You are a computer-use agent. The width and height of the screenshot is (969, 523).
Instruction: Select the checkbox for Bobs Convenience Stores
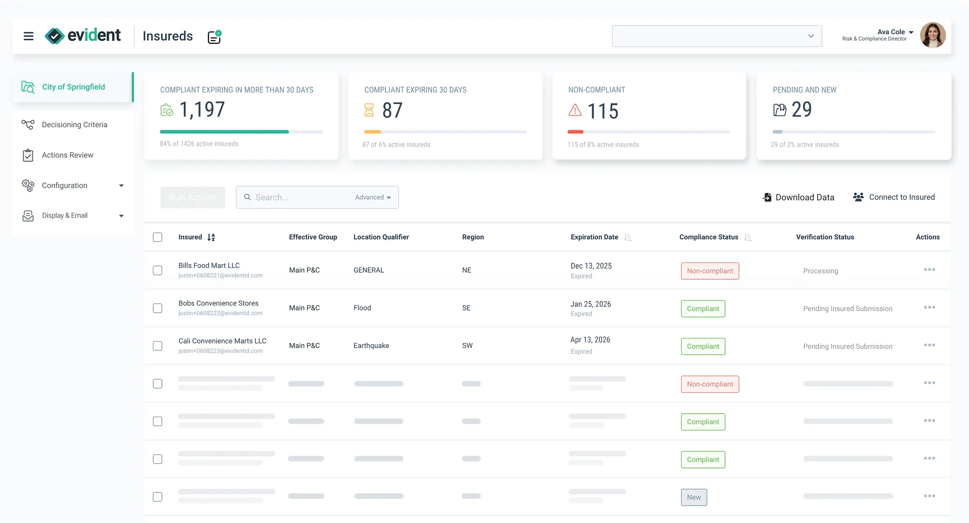157,308
